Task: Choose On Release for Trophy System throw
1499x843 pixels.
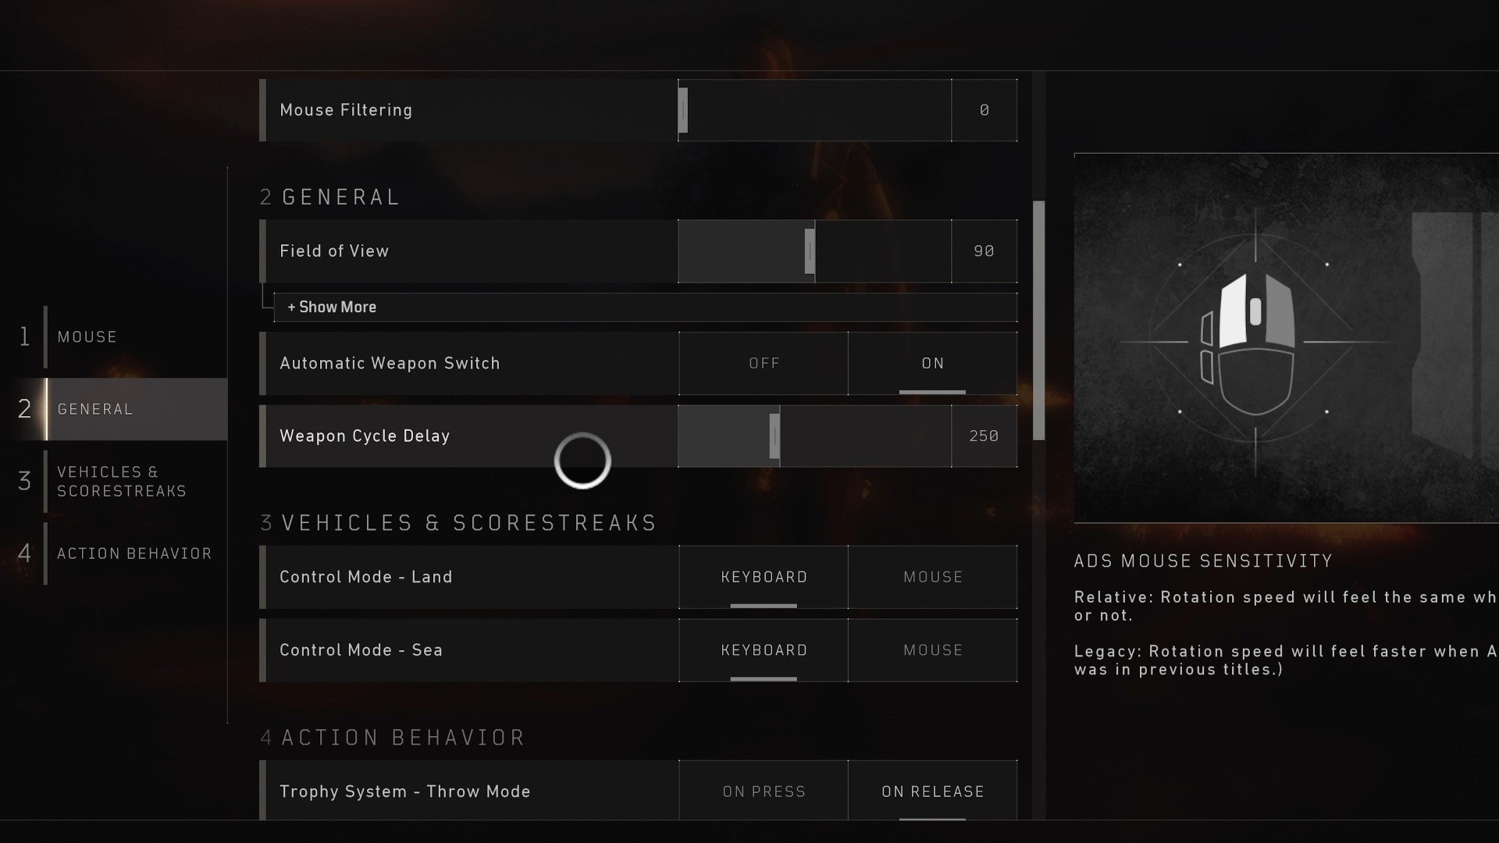Action: click(x=932, y=791)
